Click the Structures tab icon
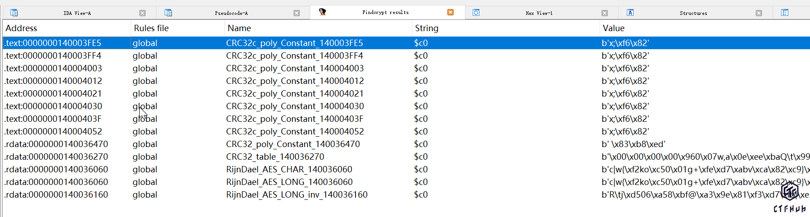This screenshot has width=810, height=217. point(630,13)
